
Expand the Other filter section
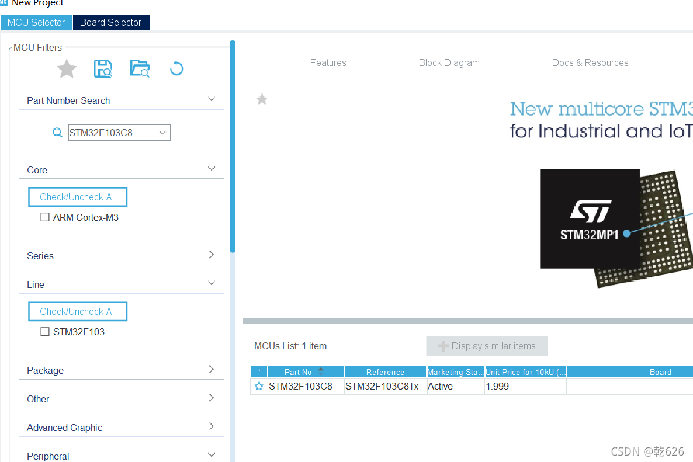point(212,398)
